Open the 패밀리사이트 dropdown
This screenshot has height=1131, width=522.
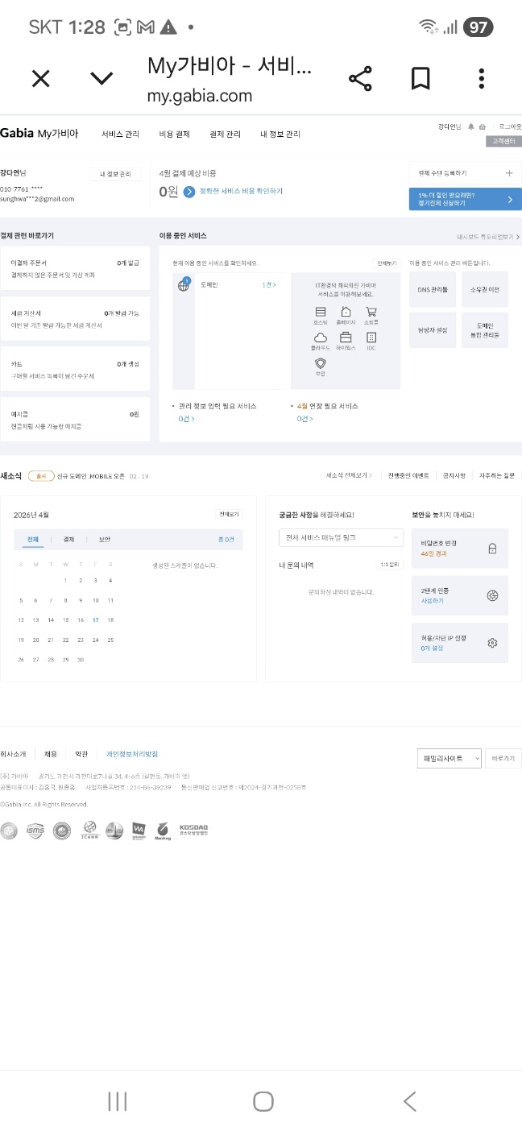coord(449,758)
